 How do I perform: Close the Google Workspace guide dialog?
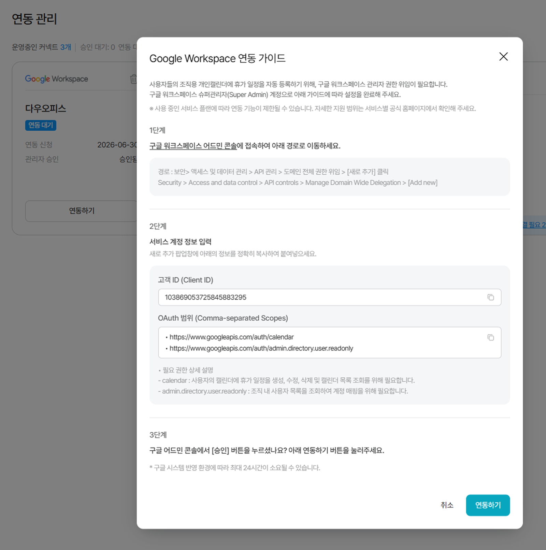point(503,57)
